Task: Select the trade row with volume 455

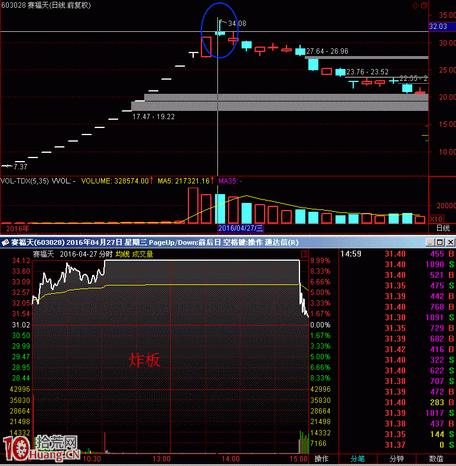Action: pyautogui.click(x=398, y=254)
